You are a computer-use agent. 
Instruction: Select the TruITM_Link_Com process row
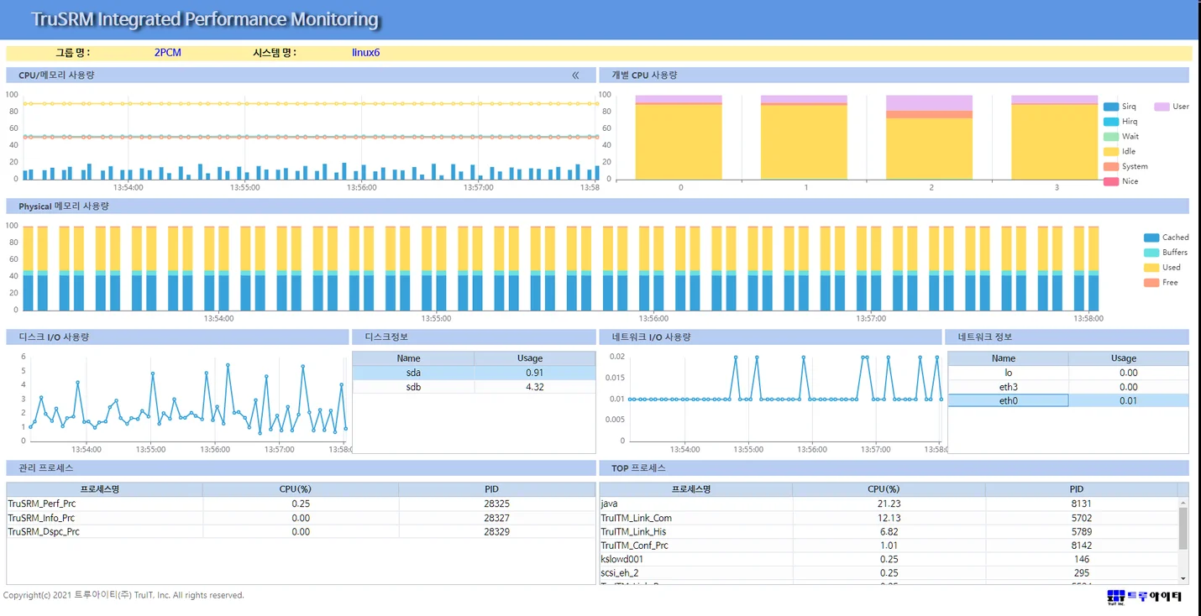pos(889,518)
